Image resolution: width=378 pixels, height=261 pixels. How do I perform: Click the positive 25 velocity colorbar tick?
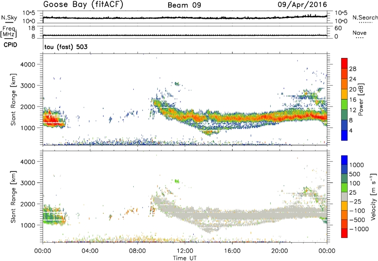pyautogui.click(x=352, y=193)
